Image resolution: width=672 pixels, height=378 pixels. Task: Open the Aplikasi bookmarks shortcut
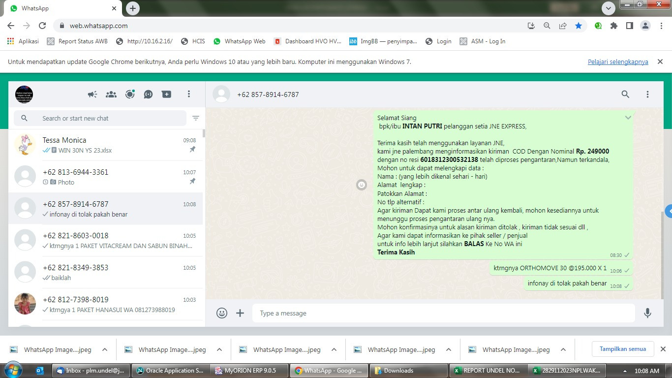[23, 41]
